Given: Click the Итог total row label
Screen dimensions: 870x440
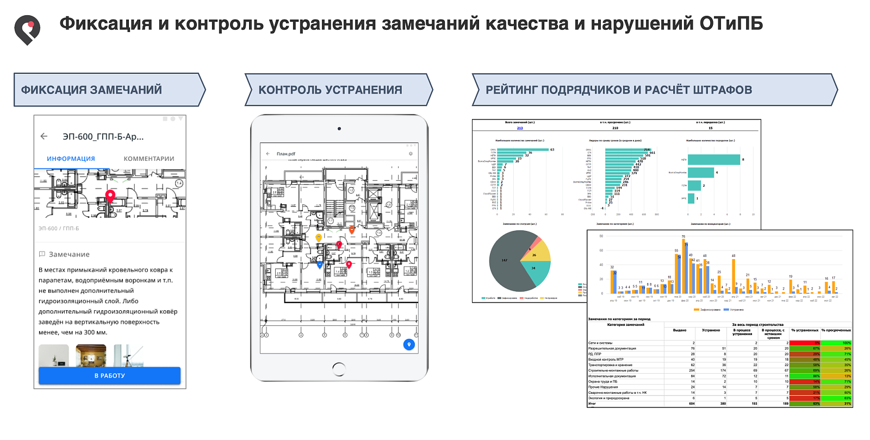Looking at the screenshot, I should click(592, 404).
